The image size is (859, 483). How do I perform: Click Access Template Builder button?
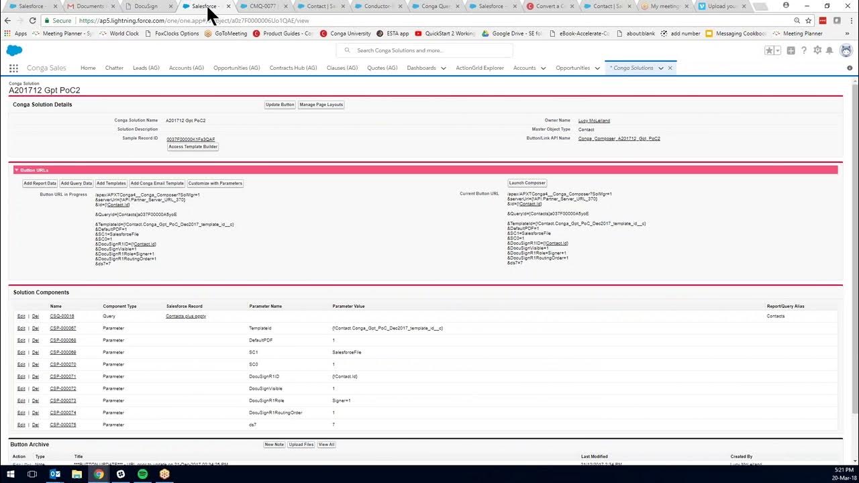193,146
